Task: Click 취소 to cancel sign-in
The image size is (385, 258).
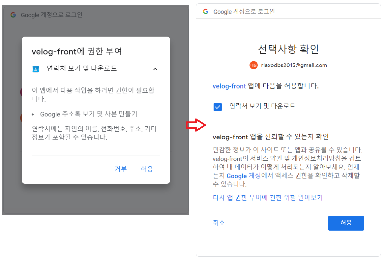Action: coord(219,223)
